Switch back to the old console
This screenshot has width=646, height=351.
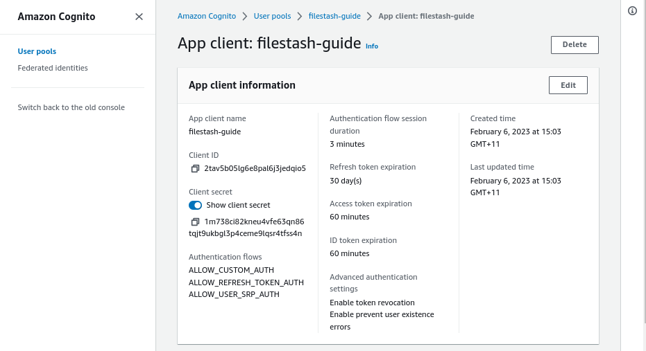tap(71, 107)
